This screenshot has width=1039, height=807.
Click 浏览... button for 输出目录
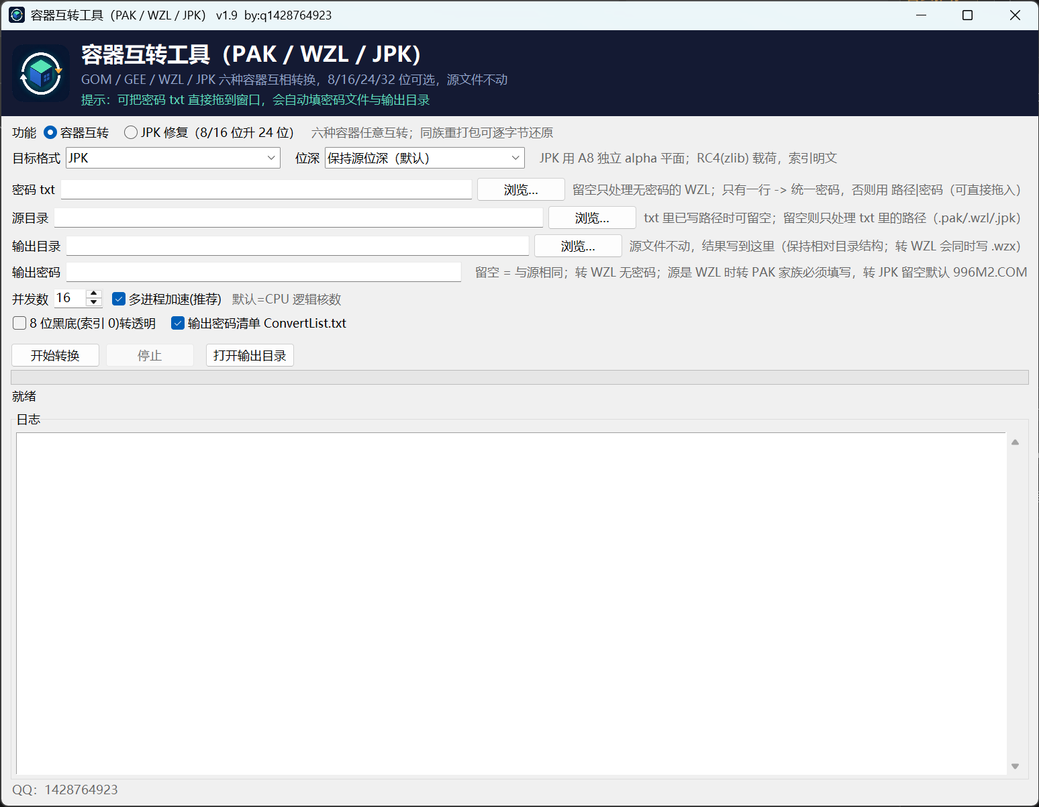(578, 246)
